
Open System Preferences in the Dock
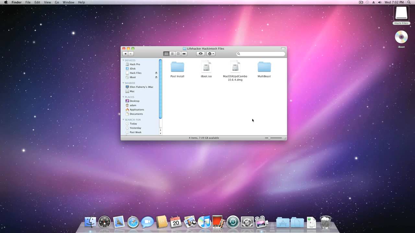click(x=247, y=222)
